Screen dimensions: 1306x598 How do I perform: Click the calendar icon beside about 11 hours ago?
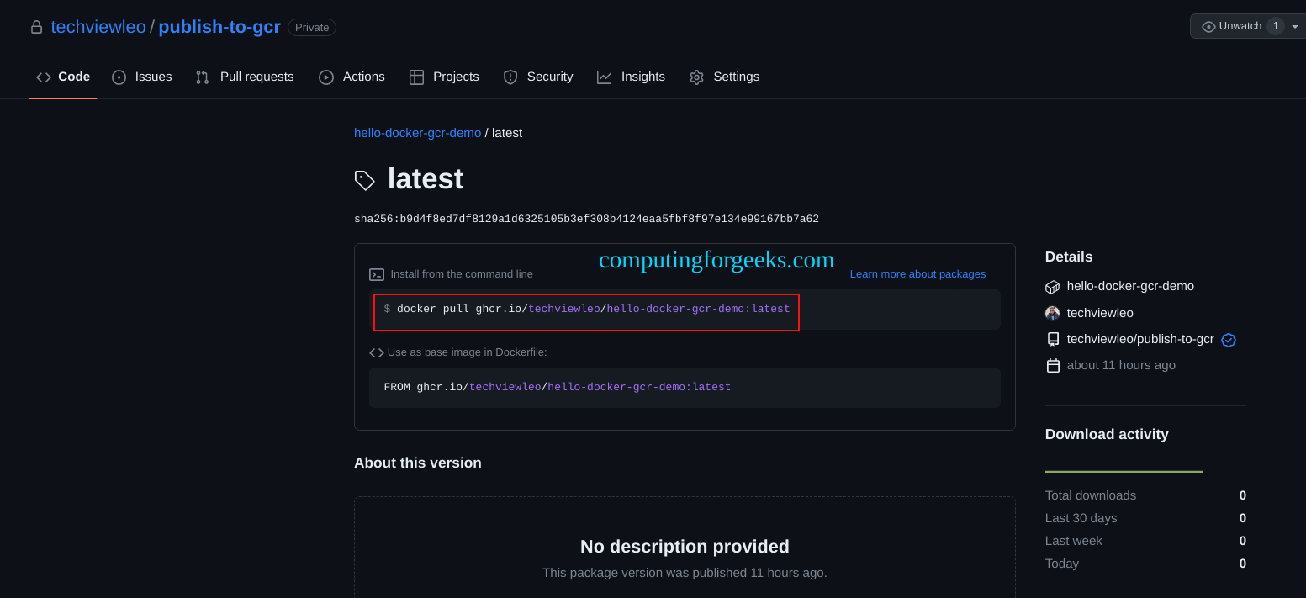[1053, 366]
